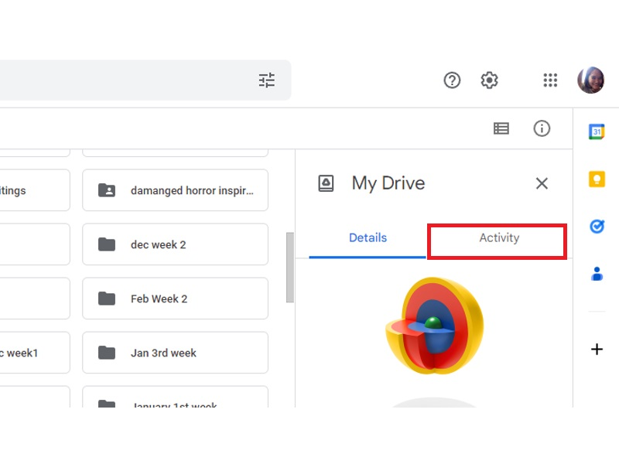619x464 pixels.
Task: Open search filter options icon
Action: pyautogui.click(x=267, y=80)
